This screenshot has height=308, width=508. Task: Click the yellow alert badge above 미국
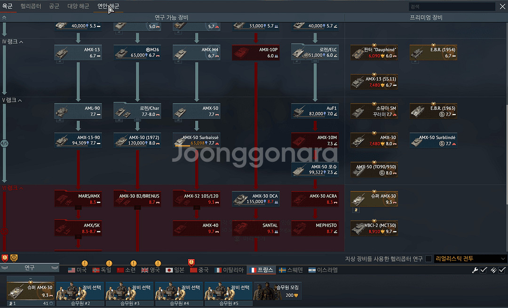tap(85, 263)
